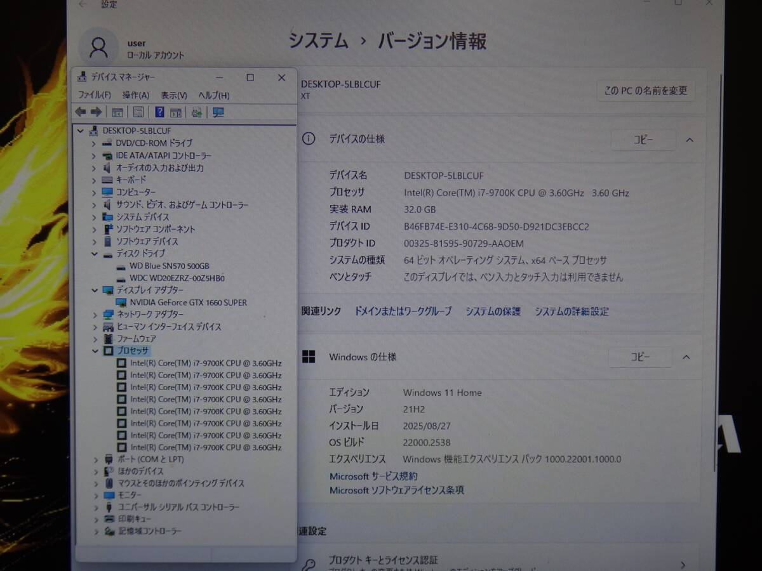The image size is (762, 571).
Task: Click the key icon beside プロダクト キーとライセンス認証
Action: pyautogui.click(x=307, y=564)
